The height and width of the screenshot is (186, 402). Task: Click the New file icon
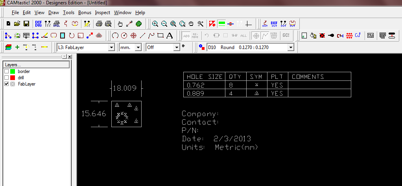tap(9, 24)
